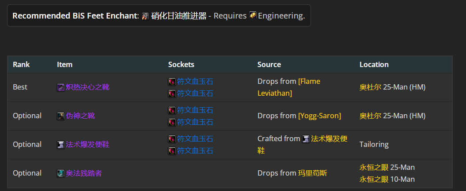466x191 pixels.
Task: Click the 法术爆发便鞋 icon in the Source column
Action: (x=306, y=139)
